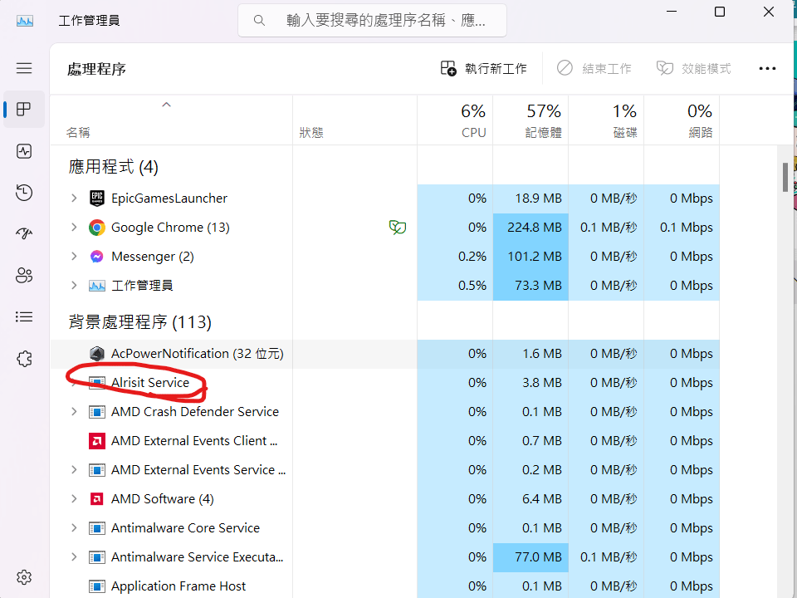Minimize the Task Manager window
The width and height of the screenshot is (797, 598).
point(672,11)
